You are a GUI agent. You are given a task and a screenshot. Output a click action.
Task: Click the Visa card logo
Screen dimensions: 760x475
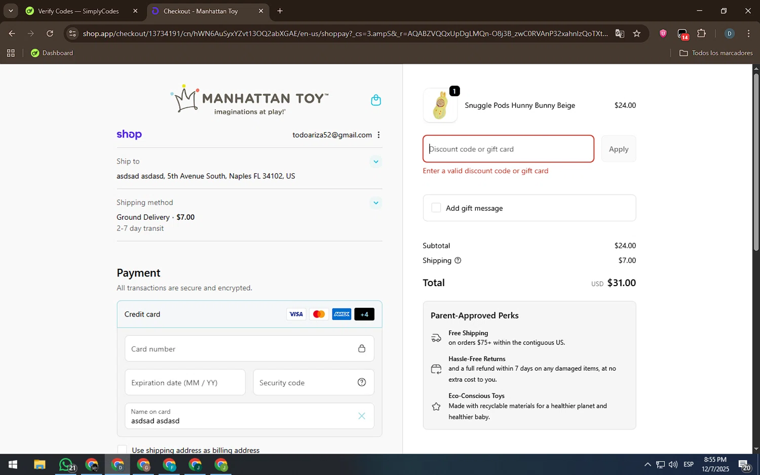tap(296, 314)
